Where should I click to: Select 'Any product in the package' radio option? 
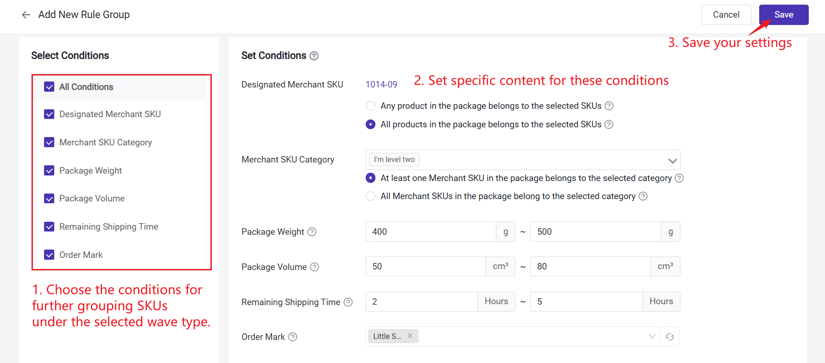370,106
